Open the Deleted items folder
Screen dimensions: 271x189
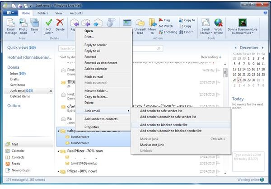pyautogui.click(x=20, y=96)
